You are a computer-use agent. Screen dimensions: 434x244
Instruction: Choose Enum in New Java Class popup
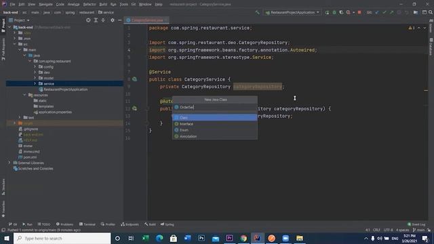point(215,130)
